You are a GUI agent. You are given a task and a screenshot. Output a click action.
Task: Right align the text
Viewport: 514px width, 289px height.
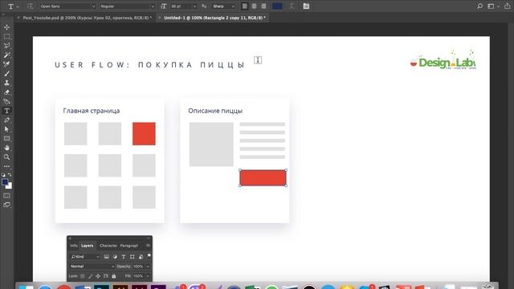point(263,6)
